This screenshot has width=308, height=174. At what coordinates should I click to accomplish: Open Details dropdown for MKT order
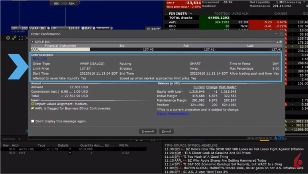(x=70, y=153)
